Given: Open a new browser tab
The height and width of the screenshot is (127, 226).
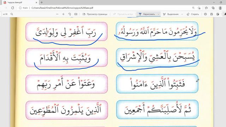Looking at the screenshot, I should [x=42, y=2].
